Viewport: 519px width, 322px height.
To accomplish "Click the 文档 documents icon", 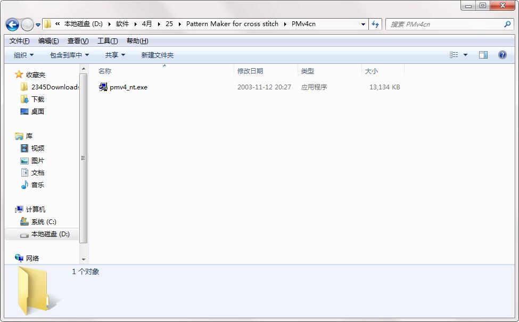I will (x=24, y=172).
